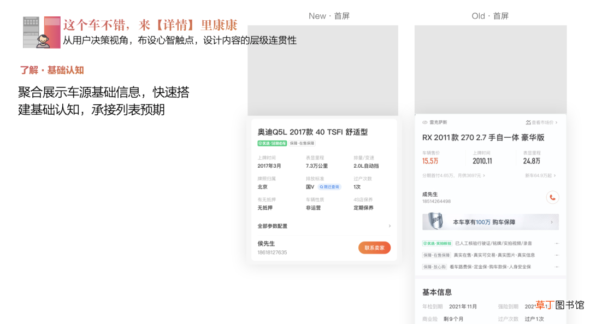
Task: Click the 1次 transfer count value in the Audi card
Action: point(357,187)
